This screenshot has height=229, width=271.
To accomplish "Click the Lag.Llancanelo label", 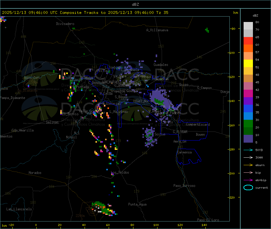I will (19, 209).
